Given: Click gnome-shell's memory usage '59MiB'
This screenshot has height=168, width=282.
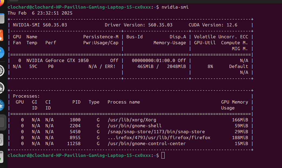Looking at the screenshot, I should tap(241, 126).
